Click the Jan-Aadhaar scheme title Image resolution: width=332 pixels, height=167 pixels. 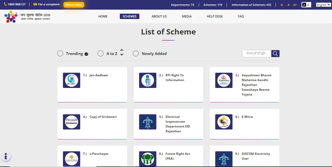(99, 75)
